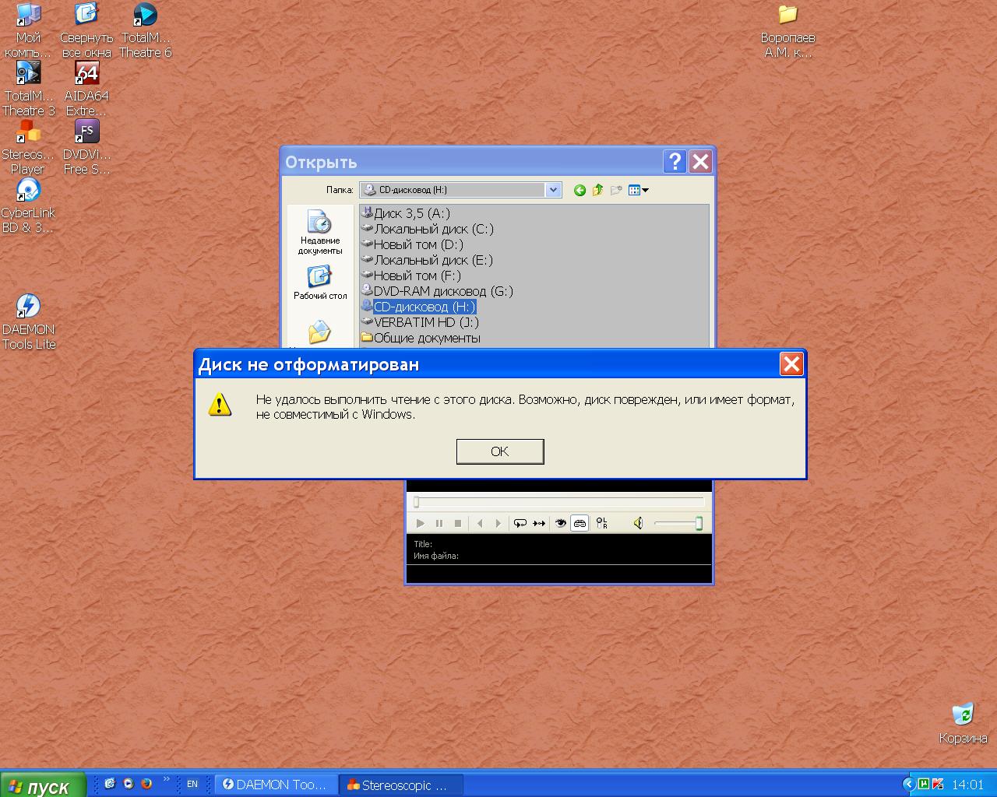Open 'Недавние документы' in places sidebar

(x=319, y=232)
